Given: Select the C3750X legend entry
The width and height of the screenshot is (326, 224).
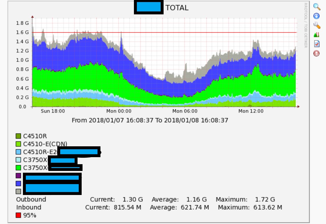Looking at the screenshot, I should point(18,160).
